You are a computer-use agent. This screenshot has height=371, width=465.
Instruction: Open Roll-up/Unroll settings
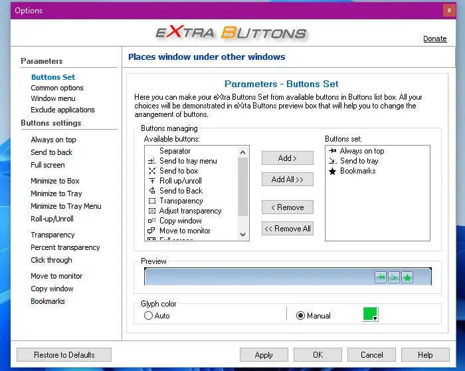click(52, 219)
